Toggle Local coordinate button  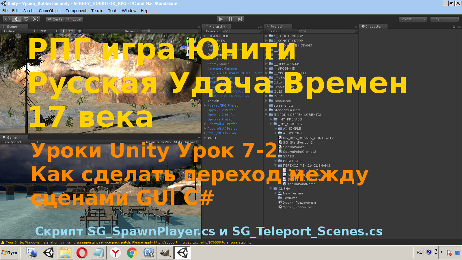coord(74,19)
